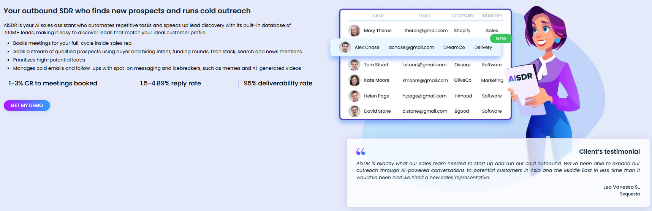Click Kate Moore's avatar photo

coord(354,80)
